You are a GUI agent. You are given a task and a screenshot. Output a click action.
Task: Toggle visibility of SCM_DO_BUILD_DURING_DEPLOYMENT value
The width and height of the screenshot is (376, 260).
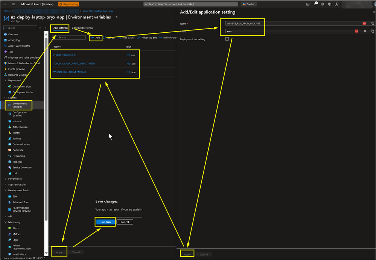[x=128, y=63]
